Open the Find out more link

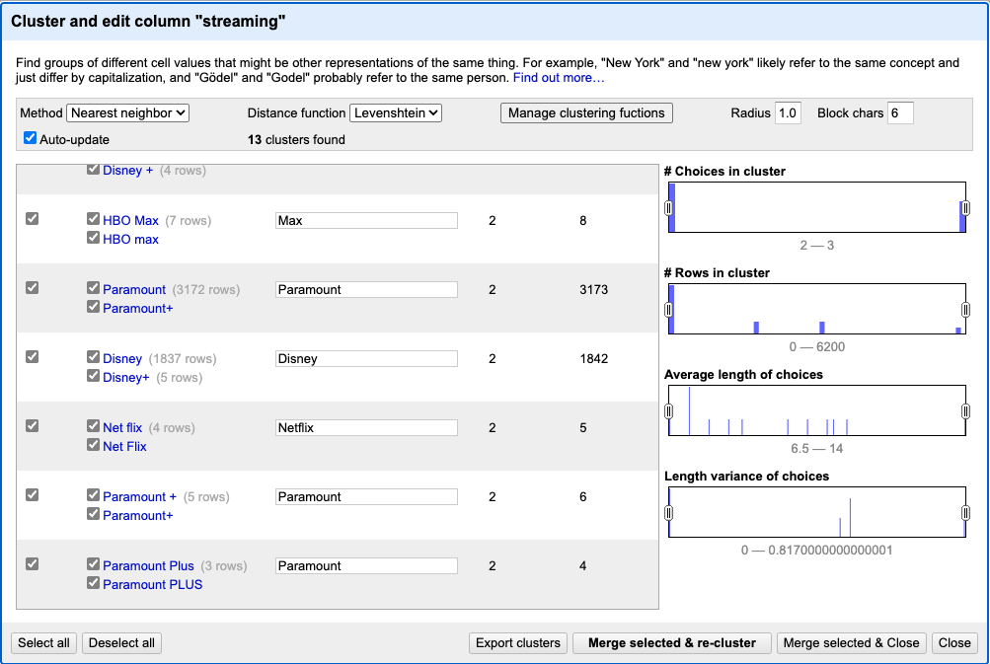point(558,78)
